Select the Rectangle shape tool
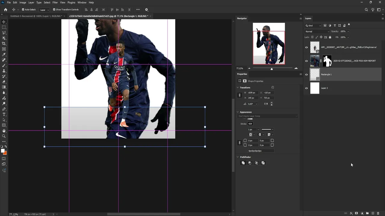385x216 pixels. [x=4, y=125]
